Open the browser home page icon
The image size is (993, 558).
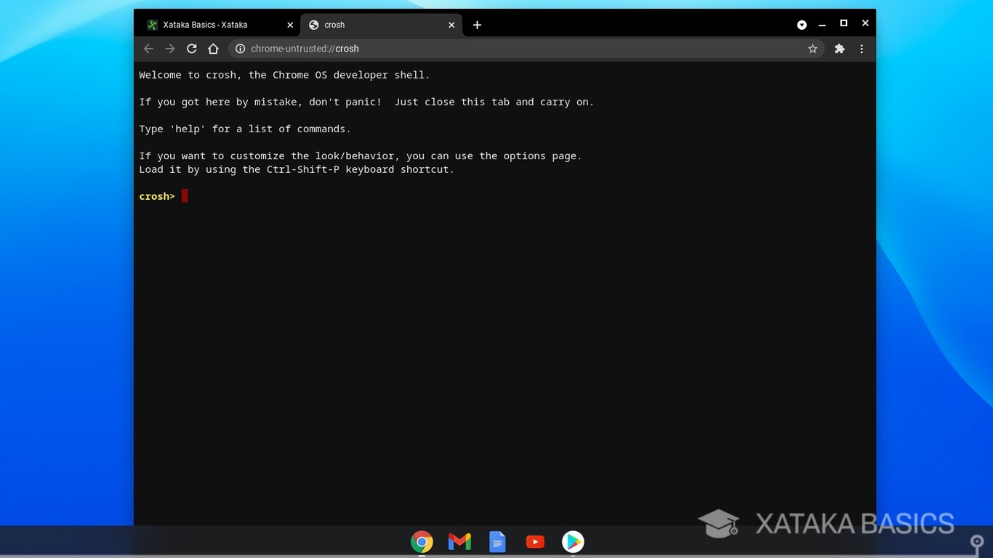213,49
